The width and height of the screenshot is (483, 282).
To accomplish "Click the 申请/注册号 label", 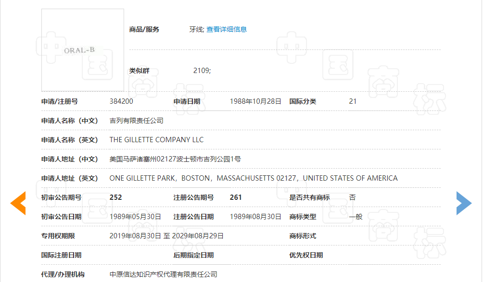I will pyautogui.click(x=60, y=101).
